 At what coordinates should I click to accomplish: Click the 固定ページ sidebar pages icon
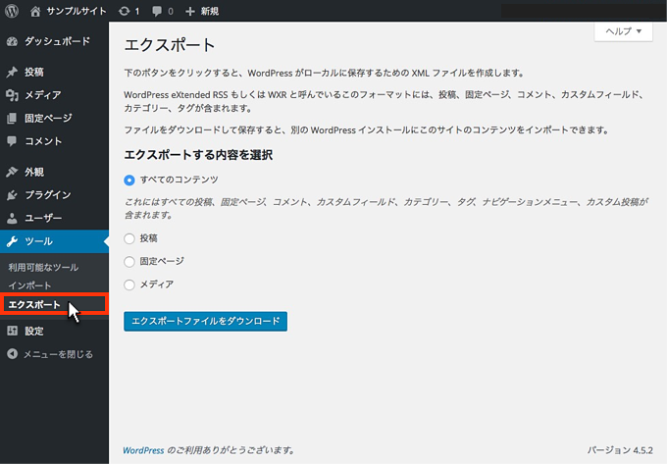pyautogui.click(x=12, y=119)
